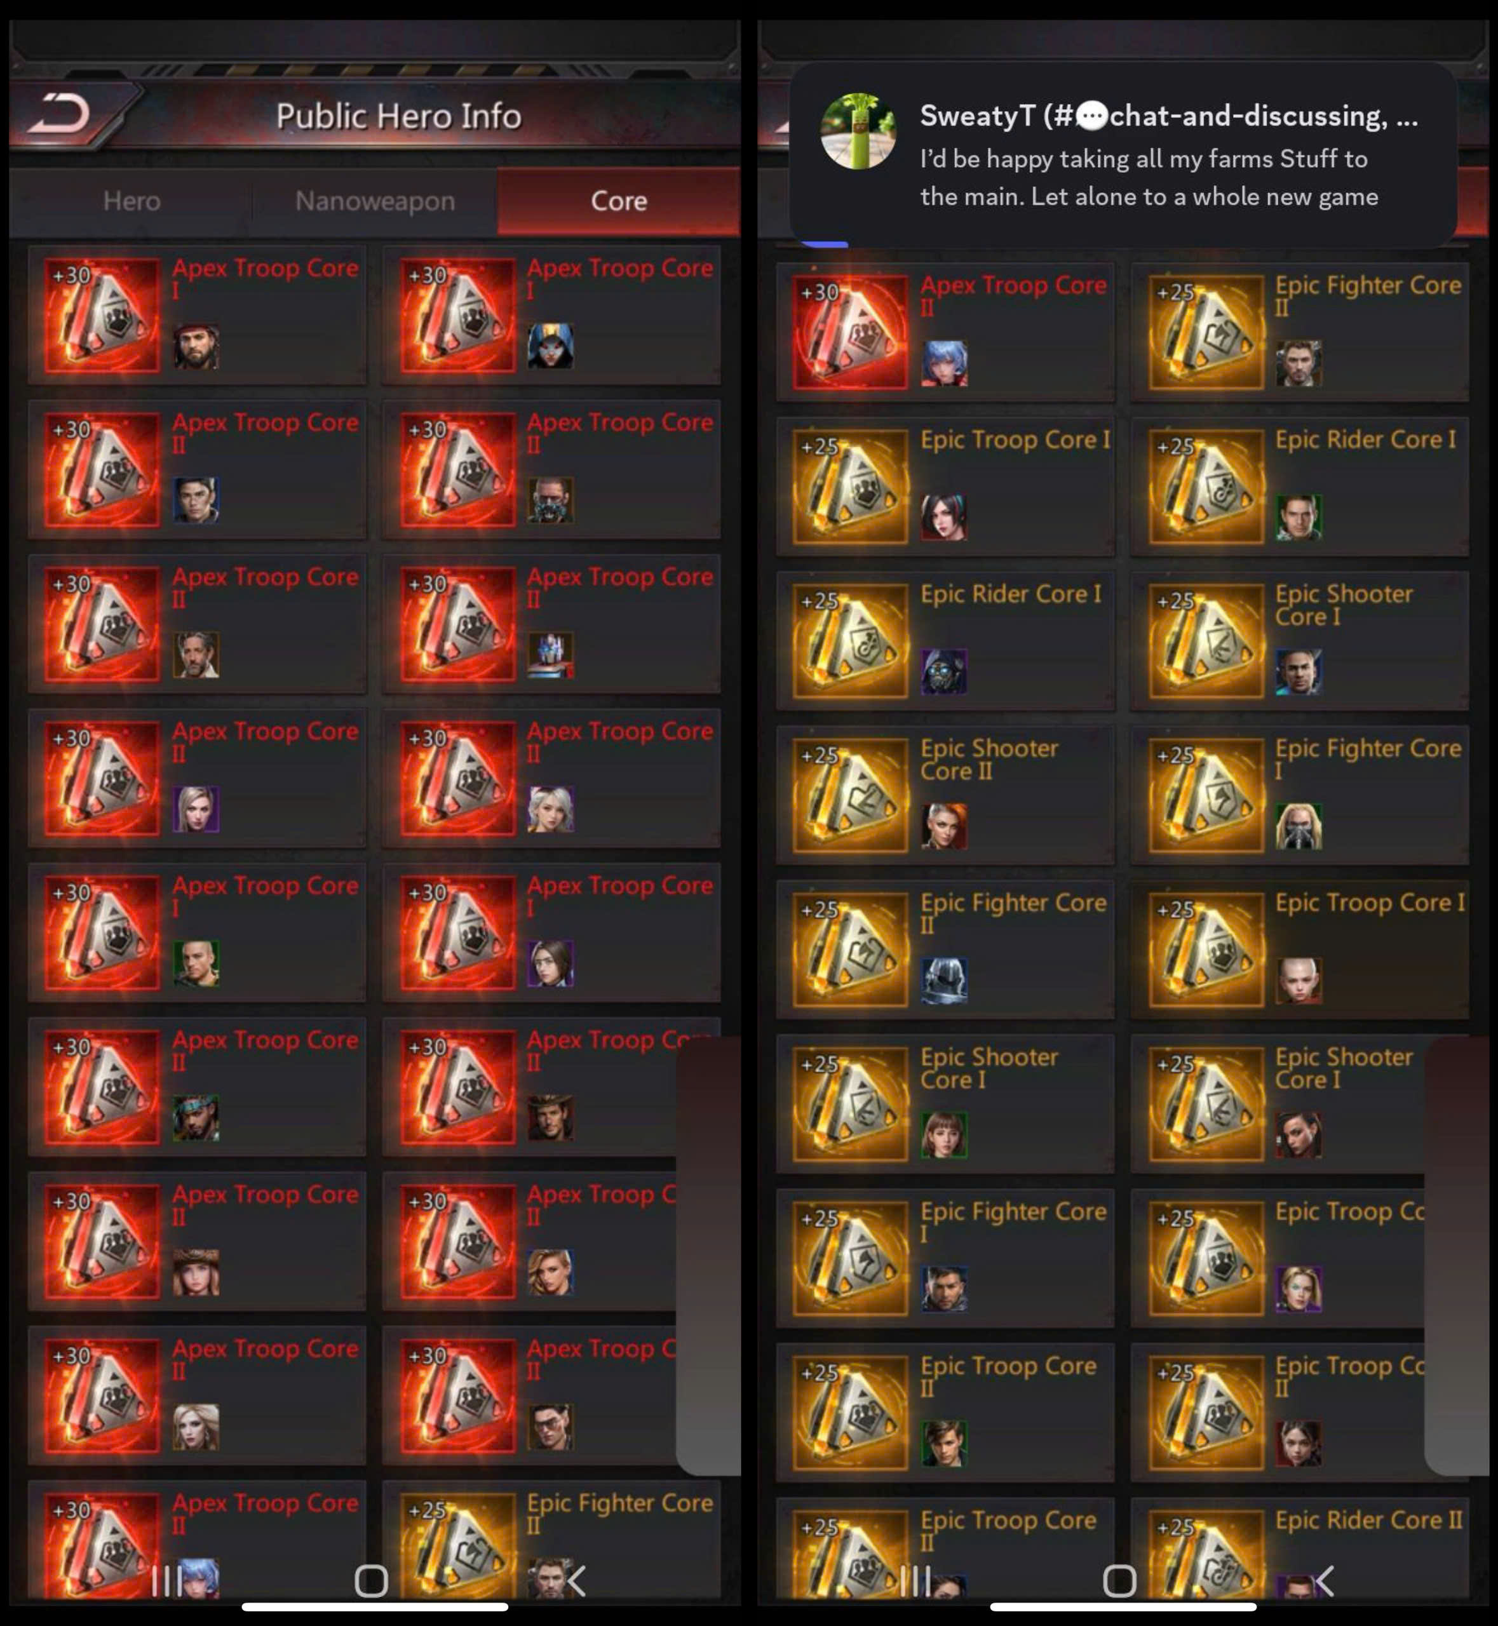The width and height of the screenshot is (1498, 1626).
Task: Tap the Android home button on the left screen
Action: tap(371, 1581)
